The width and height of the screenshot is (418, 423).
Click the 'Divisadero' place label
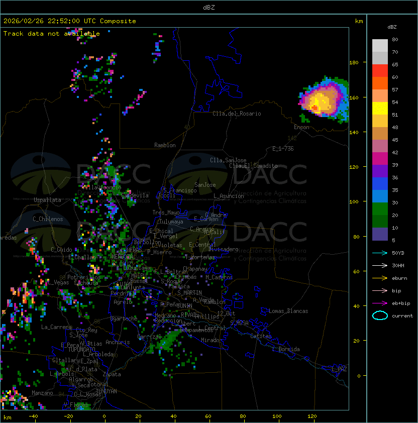[224, 249]
